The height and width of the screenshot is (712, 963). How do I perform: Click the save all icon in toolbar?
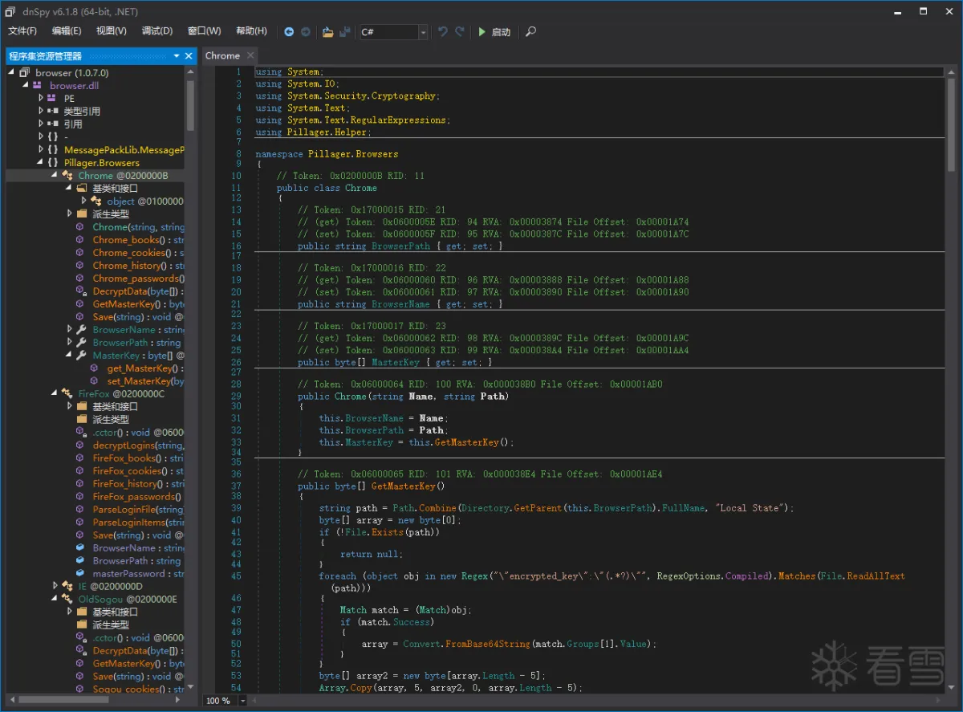click(345, 32)
